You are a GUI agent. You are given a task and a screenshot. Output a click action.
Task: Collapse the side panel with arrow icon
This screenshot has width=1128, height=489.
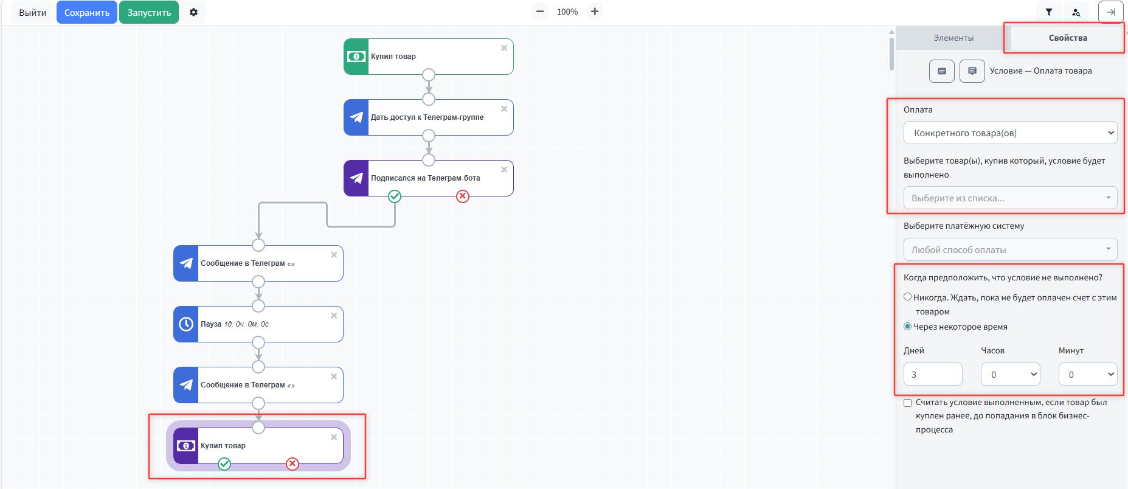[1110, 12]
